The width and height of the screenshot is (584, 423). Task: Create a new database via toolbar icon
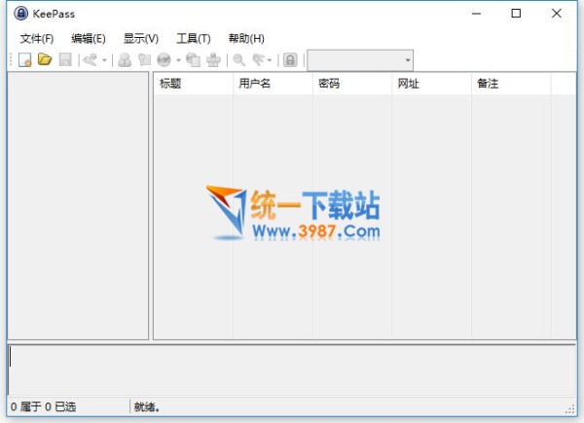[25, 59]
